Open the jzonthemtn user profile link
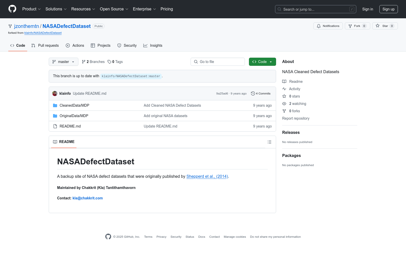The height and width of the screenshot is (254, 406). pyautogui.click(x=27, y=26)
